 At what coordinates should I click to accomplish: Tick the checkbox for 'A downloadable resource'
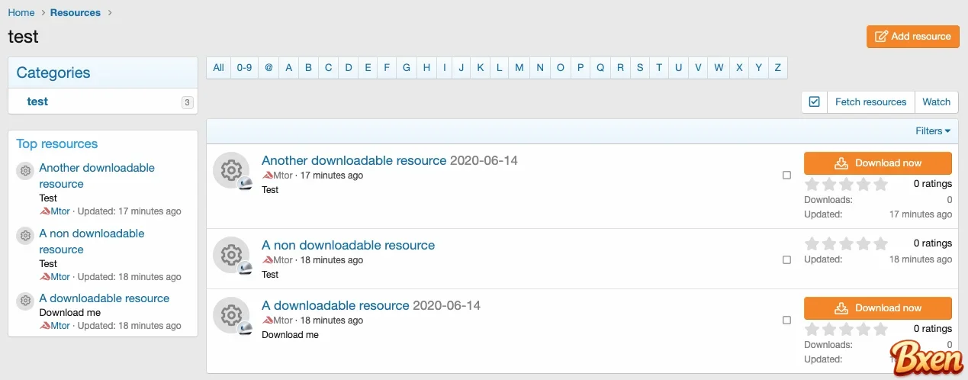pyautogui.click(x=786, y=320)
